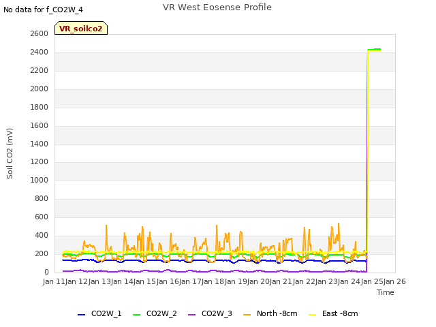
Task: Click the Jan 23 x-axis tick label
Action: pyautogui.click(x=327, y=281)
